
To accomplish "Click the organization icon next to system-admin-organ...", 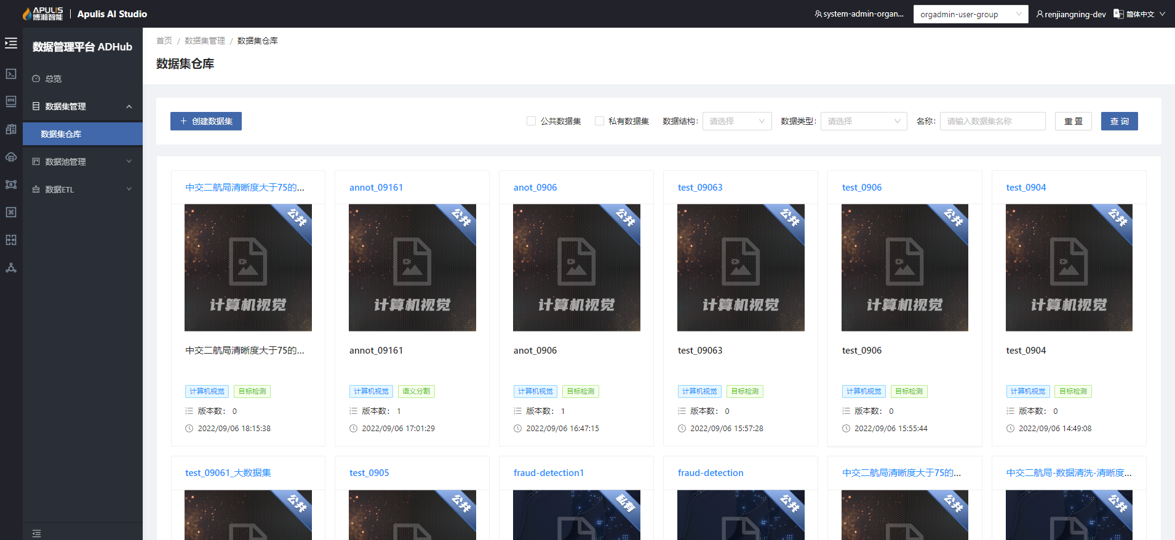I will [x=818, y=14].
